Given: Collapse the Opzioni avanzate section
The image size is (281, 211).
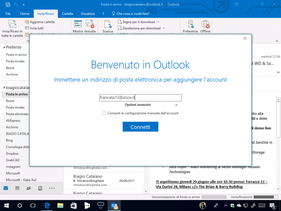Looking at the screenshot, I should 176,105.
